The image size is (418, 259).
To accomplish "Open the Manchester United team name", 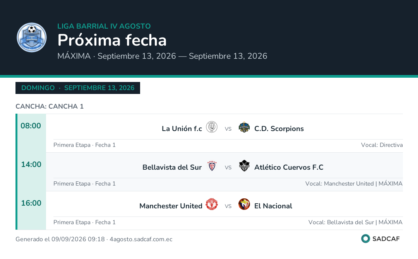I will click(x=171, y=206).
